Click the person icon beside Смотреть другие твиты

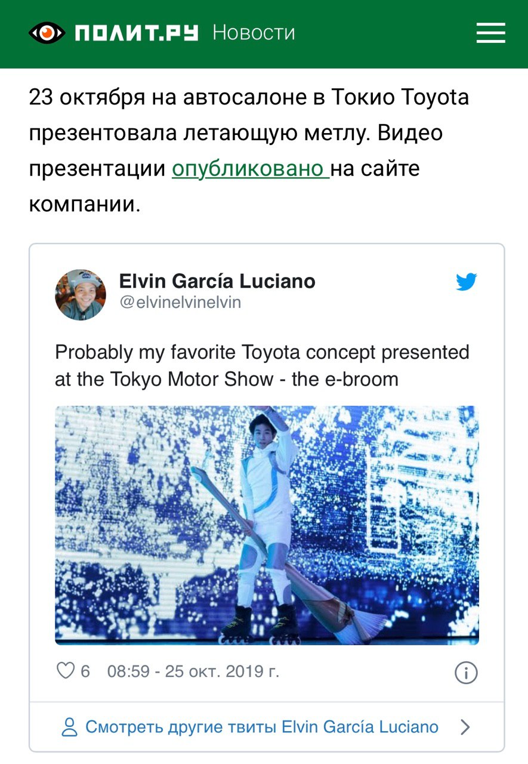point(70,727)
